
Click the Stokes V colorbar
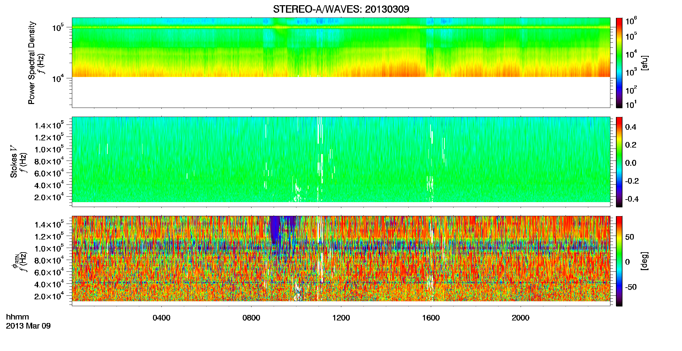[x=619, y=162]
